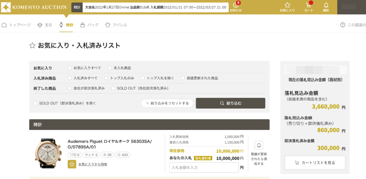
Task: Click the KOMEHYO AUCTION logo
Action: [x=34, y=7]
